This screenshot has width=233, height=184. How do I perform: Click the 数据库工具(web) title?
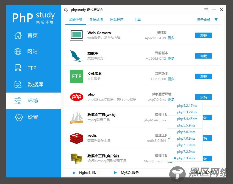point(101,115)
